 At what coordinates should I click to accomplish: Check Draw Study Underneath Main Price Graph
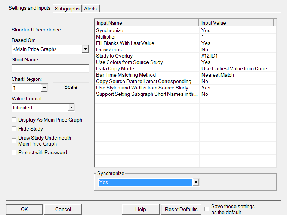tap(14, 141)
